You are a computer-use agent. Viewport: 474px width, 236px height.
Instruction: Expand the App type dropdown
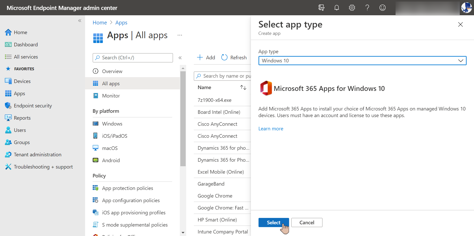pos(362,61)
